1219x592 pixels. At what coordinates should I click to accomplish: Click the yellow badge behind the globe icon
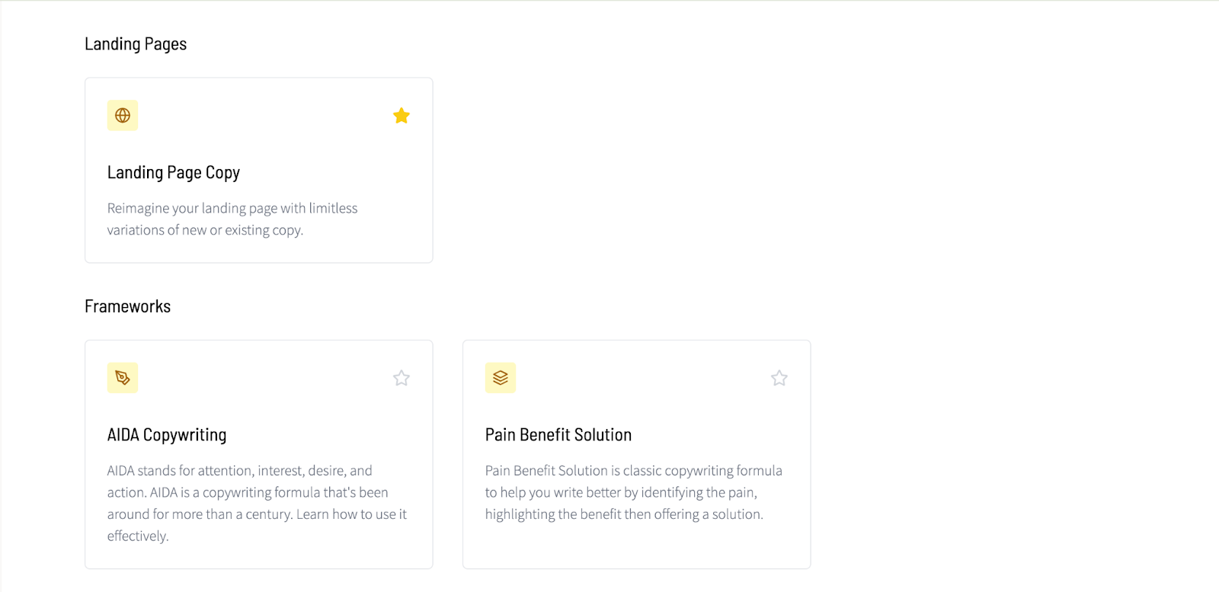point(123,116)
